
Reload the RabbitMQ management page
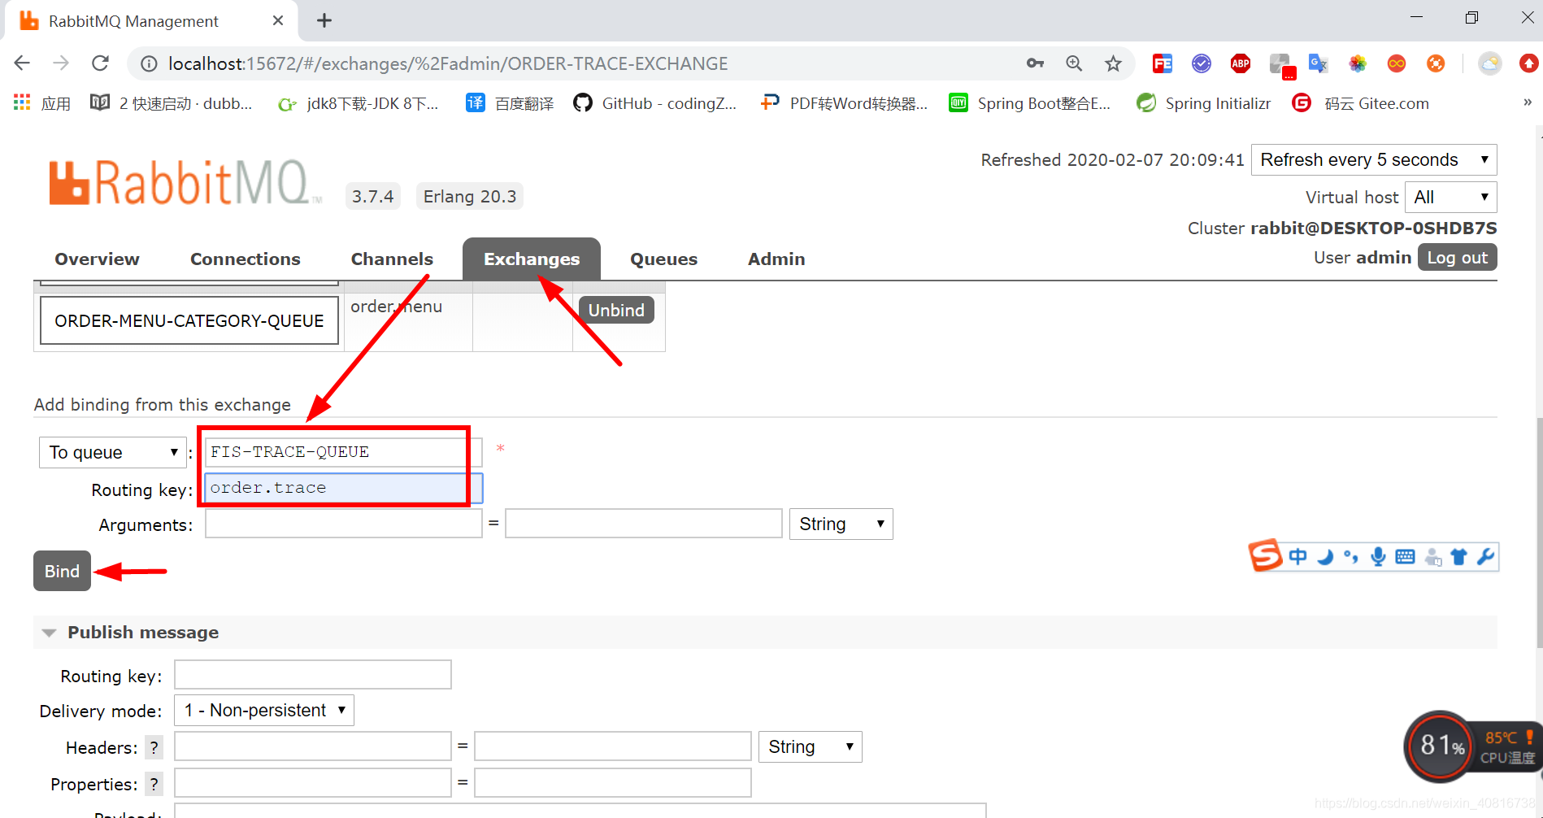click(100, 63)
